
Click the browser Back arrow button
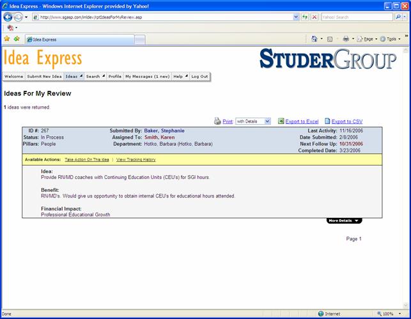[8, 17]
